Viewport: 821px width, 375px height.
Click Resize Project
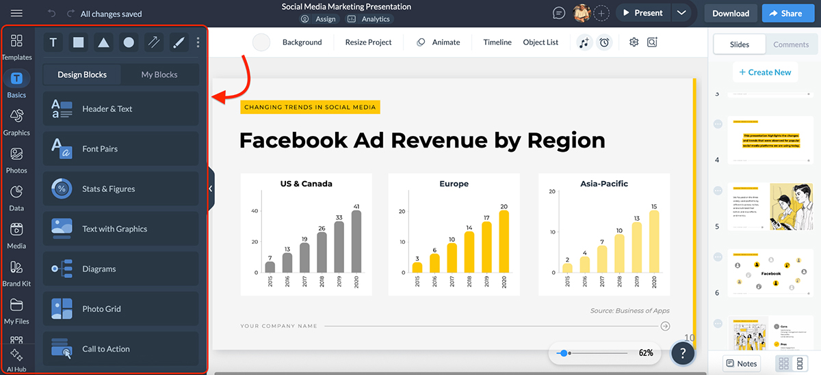point(368,42)
